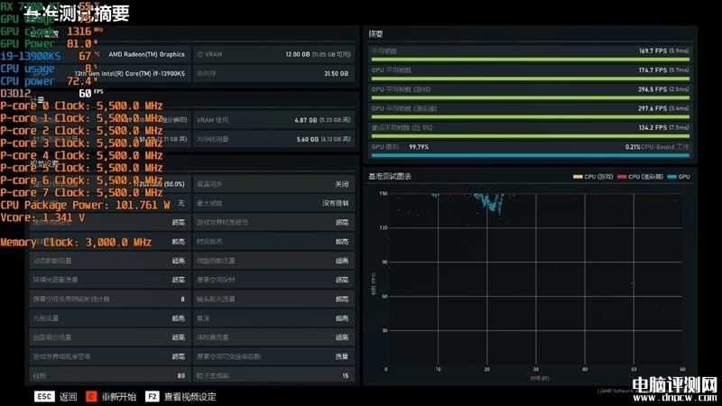Click the 50.0% resolution scale value
Screen dimensions: 722x406
[x=174, y=184]
